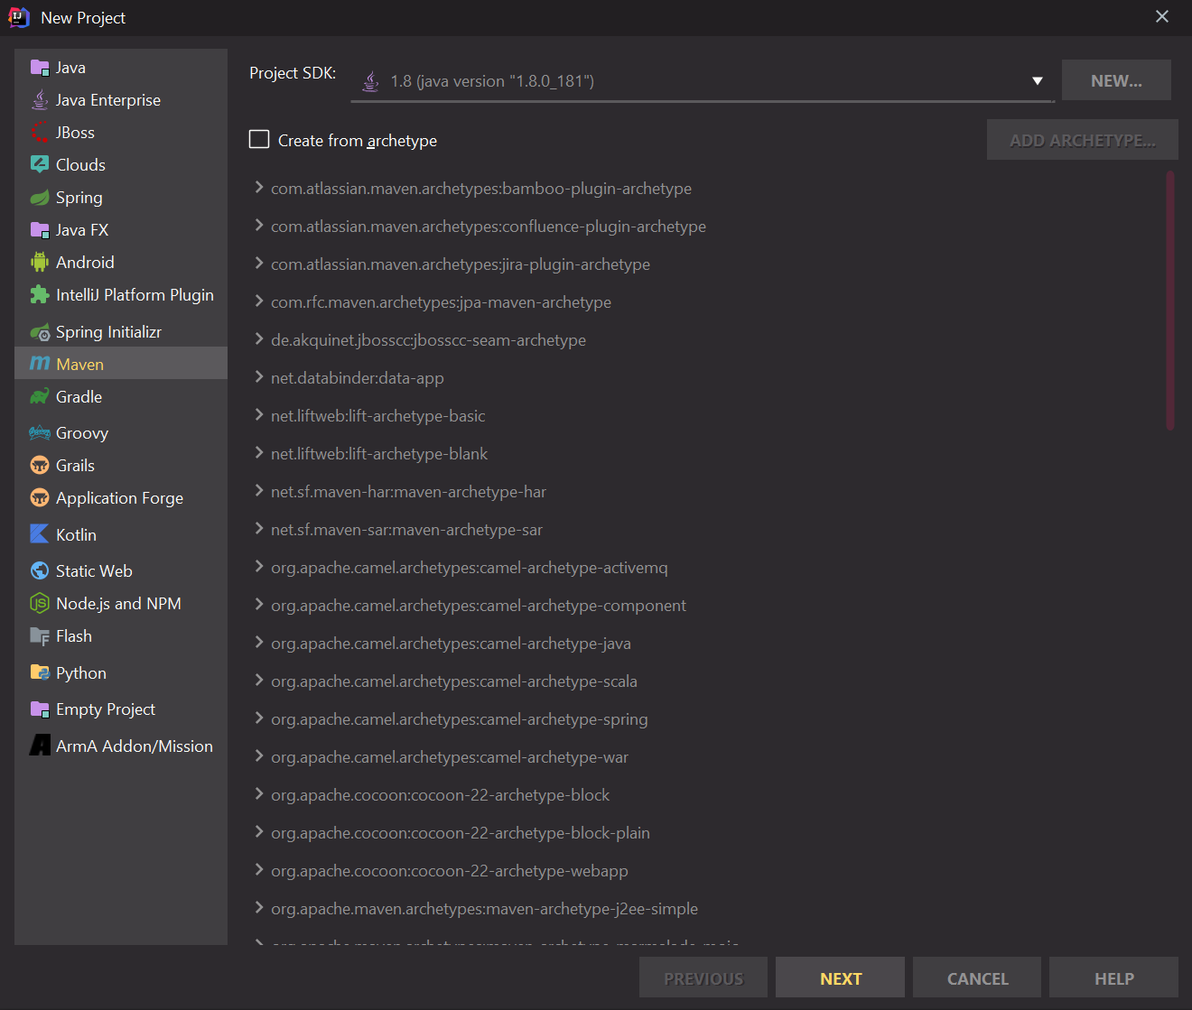This screenshot has height=1010, width=1192.
Task: Select the Kotlin K icon
Action: tap(40, 534)
